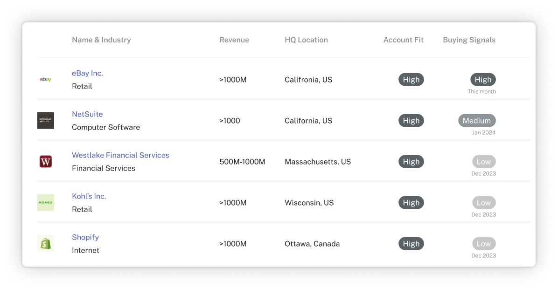Screen dimensions: 558x289
Task: Select the Ottawa, Canada location cell
Action: point(312,244)
